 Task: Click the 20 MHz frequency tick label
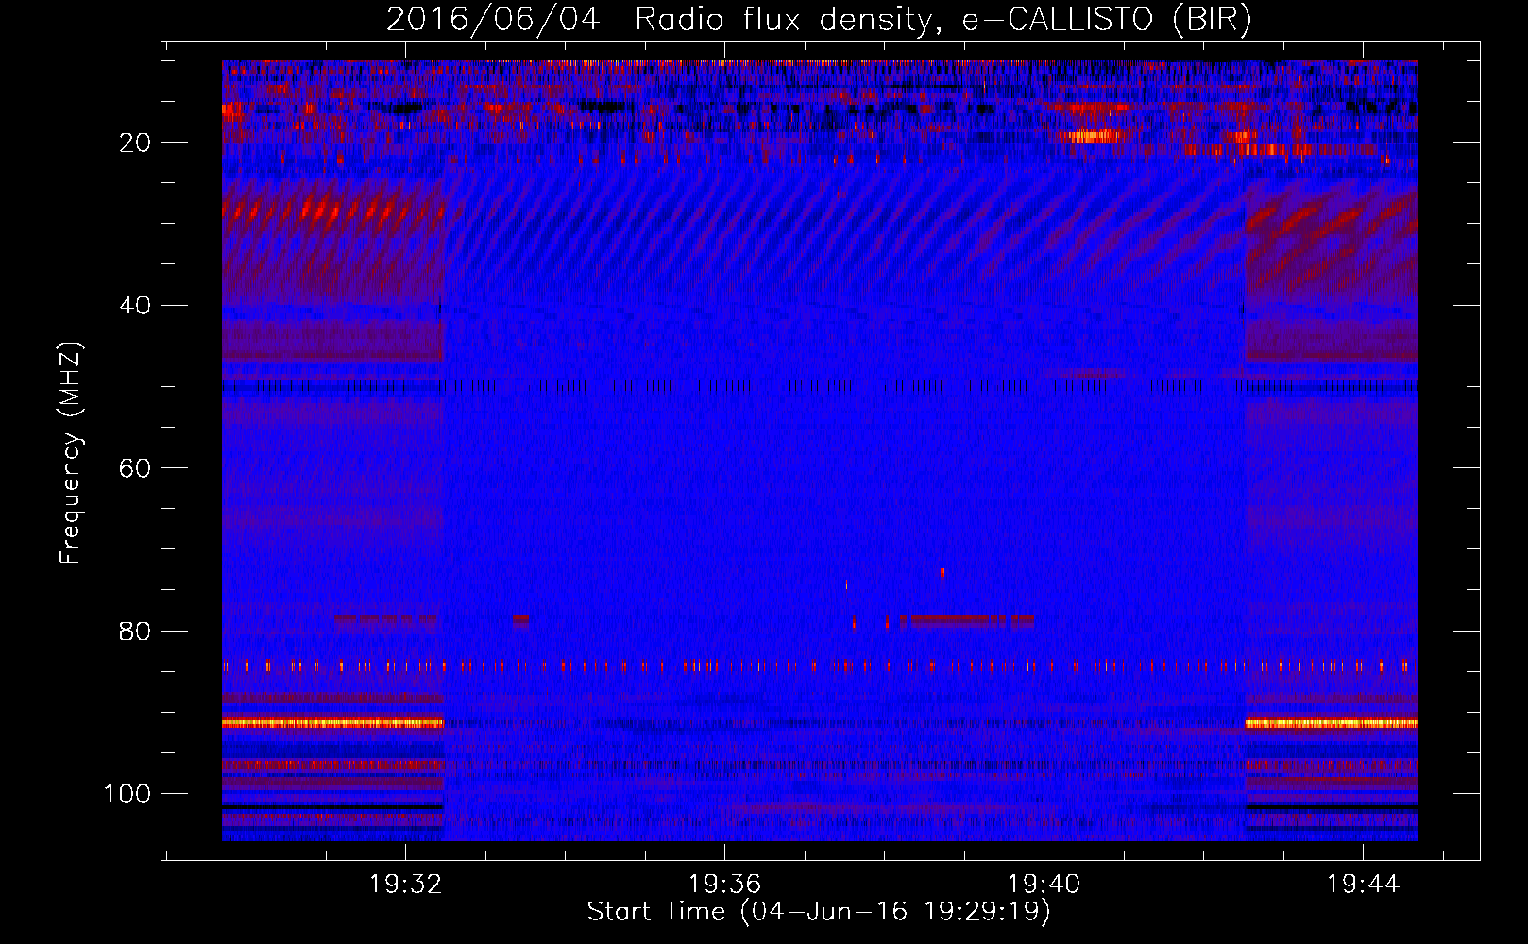[x=136, y=143]
